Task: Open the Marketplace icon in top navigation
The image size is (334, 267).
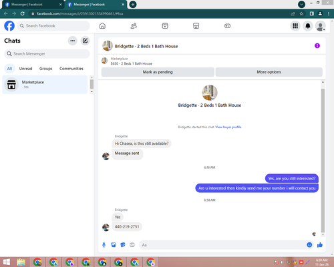Action: point(196,26)
